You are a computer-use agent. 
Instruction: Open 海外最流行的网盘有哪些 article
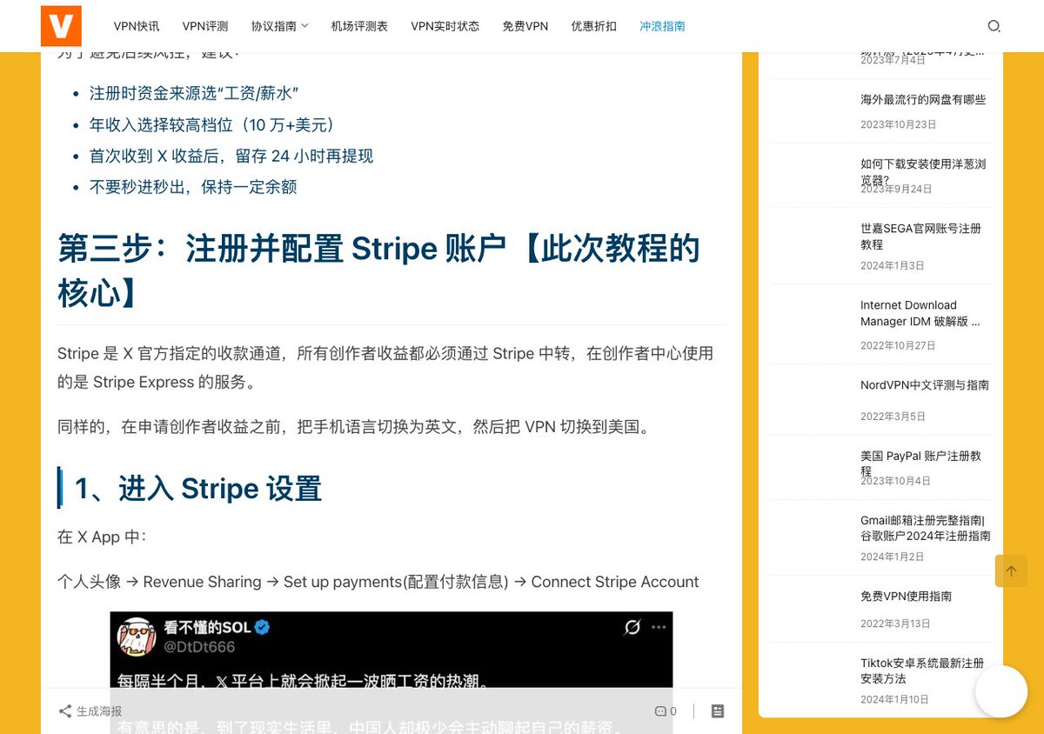[x=923, y=100]
